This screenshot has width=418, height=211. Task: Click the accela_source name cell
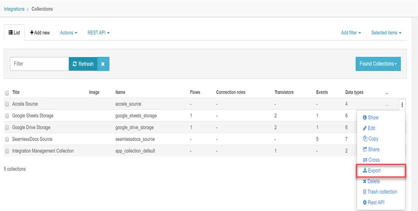[128, 104]
